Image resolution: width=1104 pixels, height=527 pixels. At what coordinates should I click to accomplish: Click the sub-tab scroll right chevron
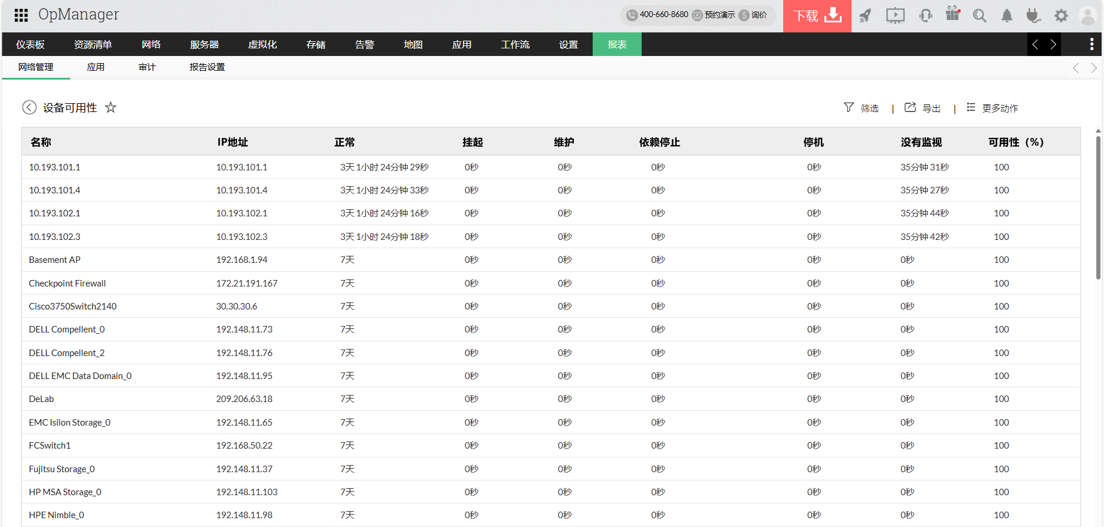pos(1094,68)
